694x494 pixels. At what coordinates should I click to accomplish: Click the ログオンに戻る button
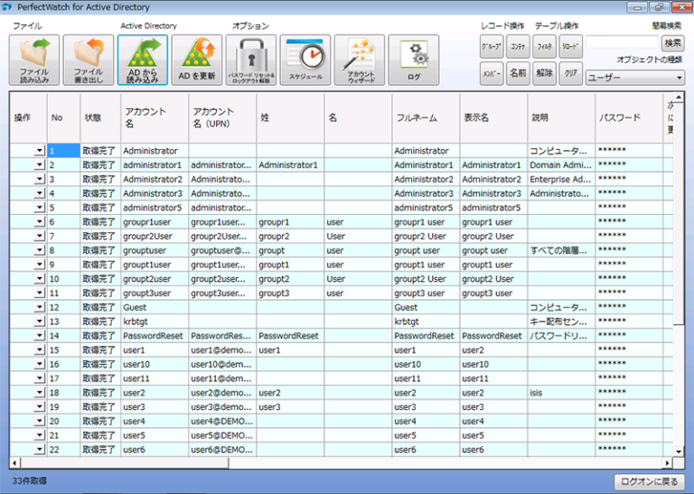tap(649, 481)
